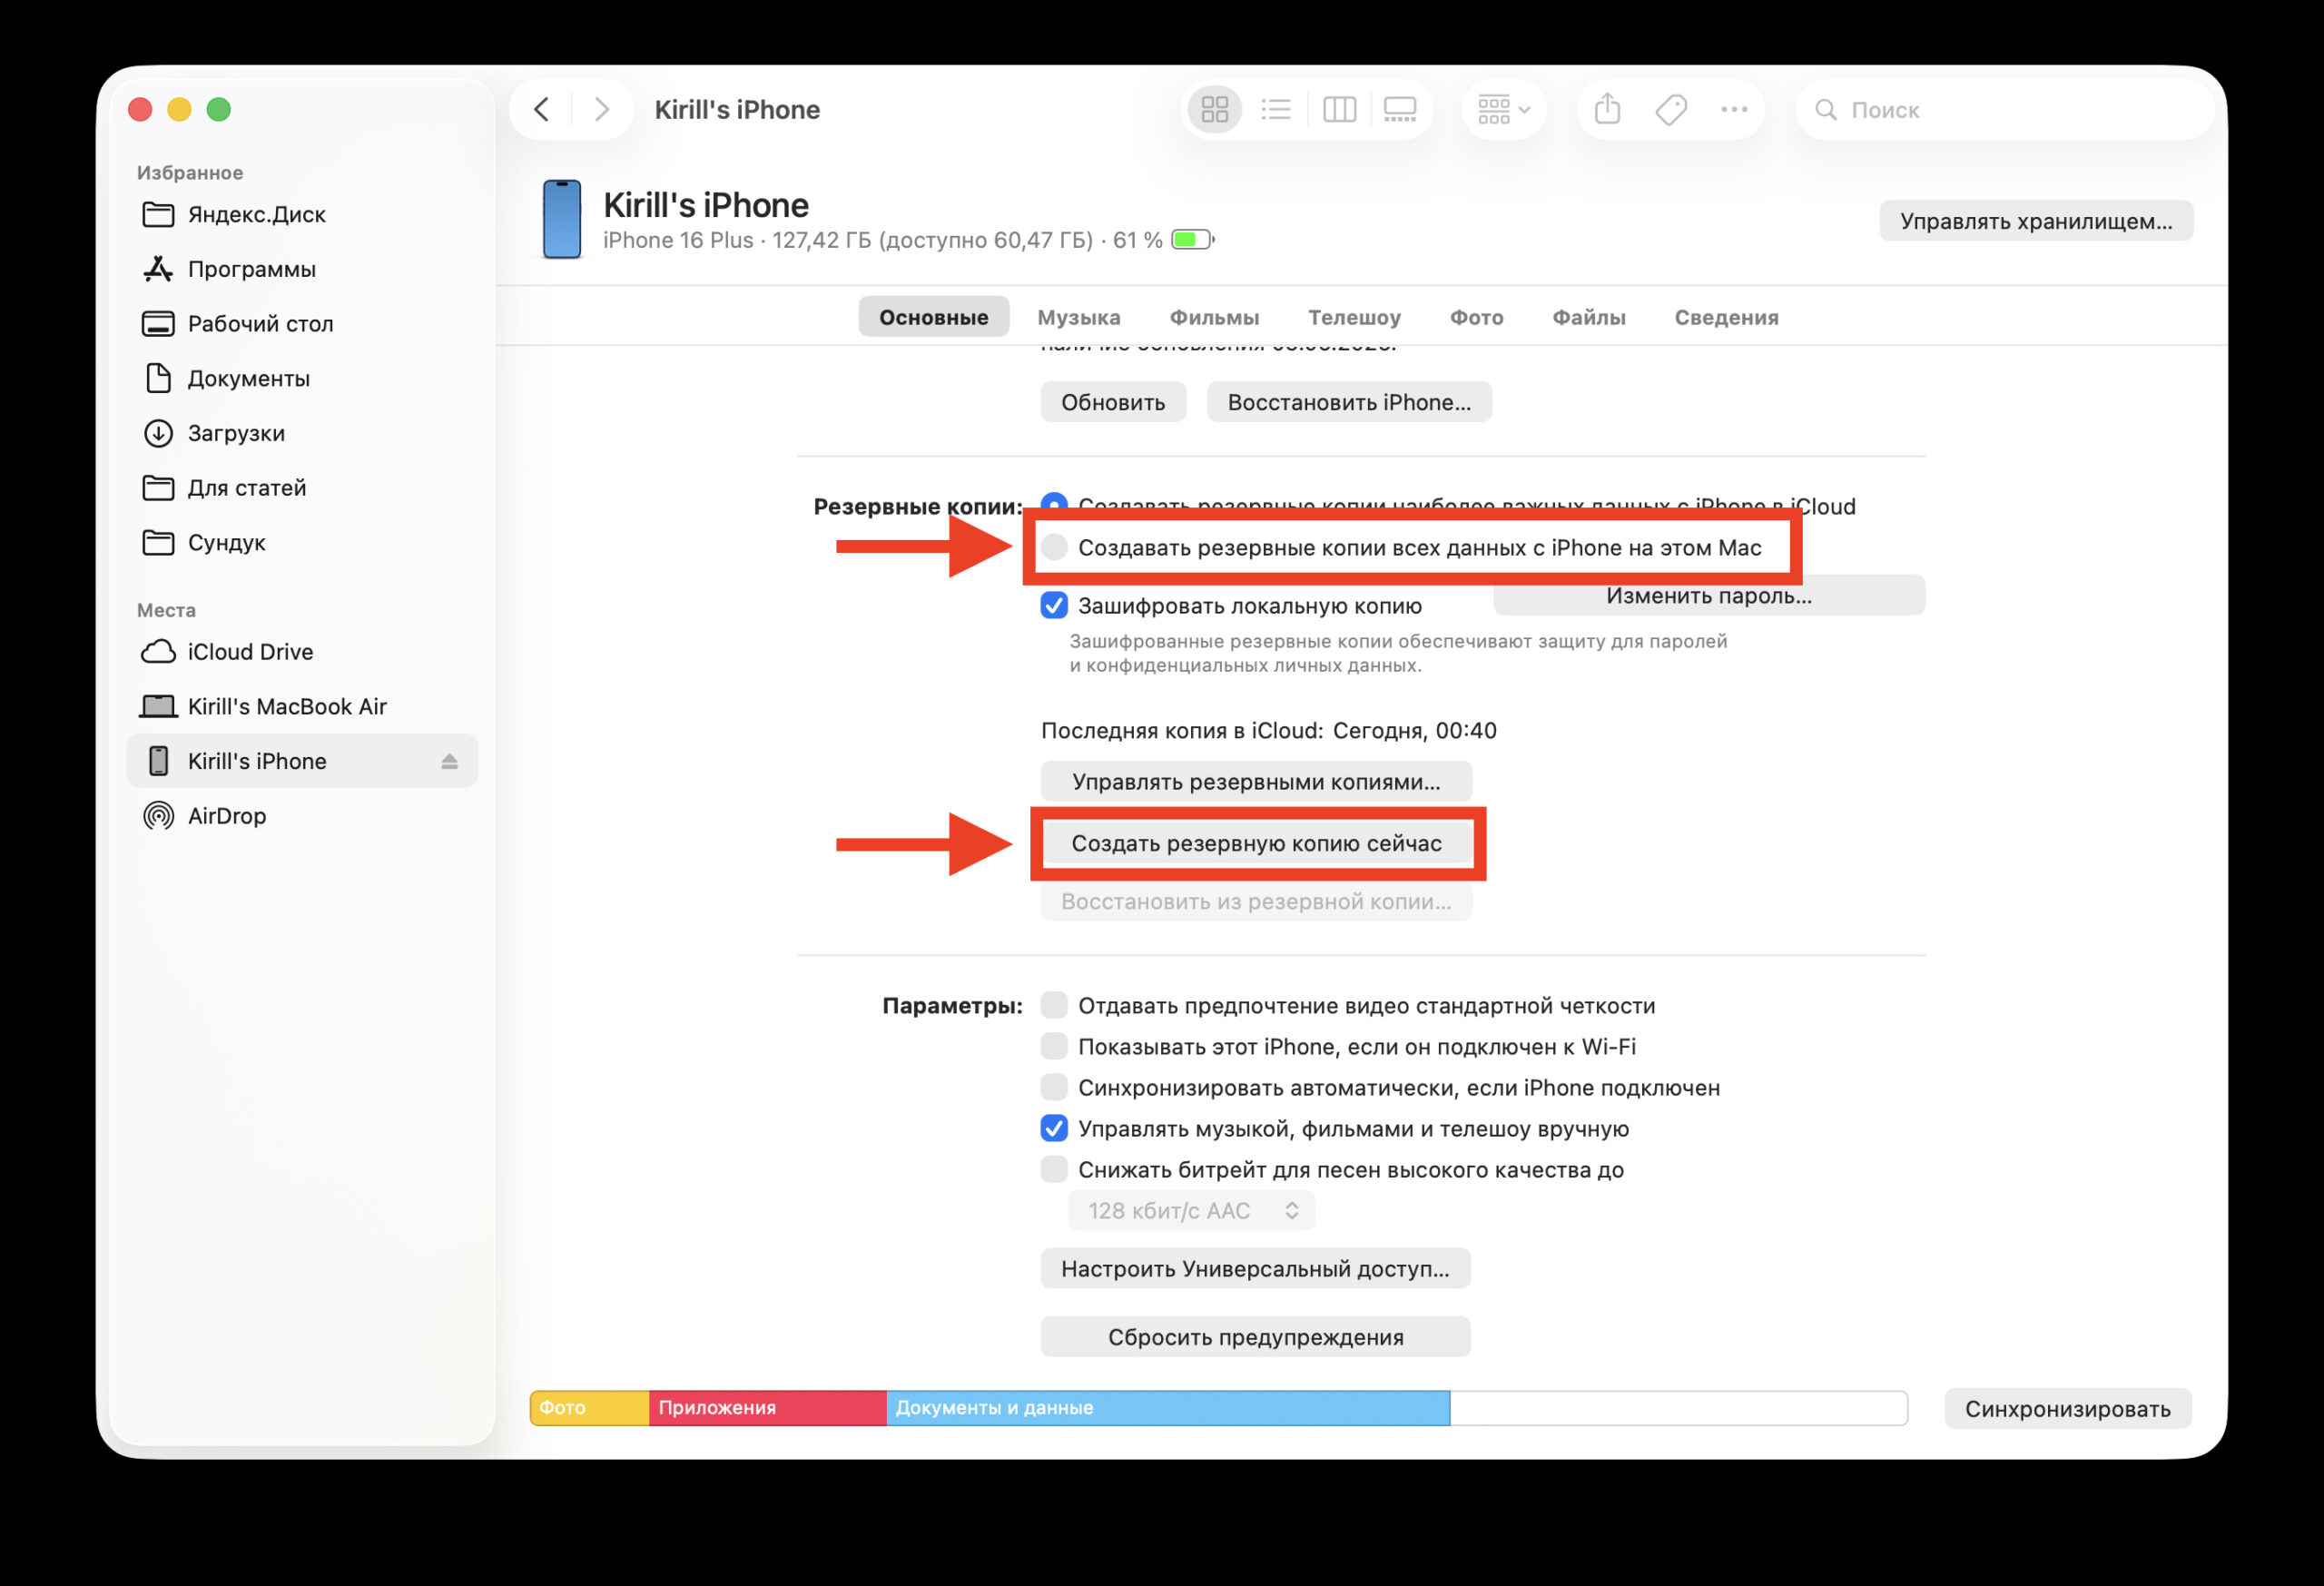Click Управлять хранилищем button
The image size is (2324, 1586).
click(2036, 221)
